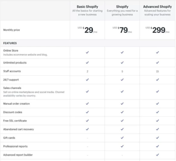The height and width of the screenshot is (161, 176).
Task: Click the FEATURES section header
Action: [x=10, y=43]
